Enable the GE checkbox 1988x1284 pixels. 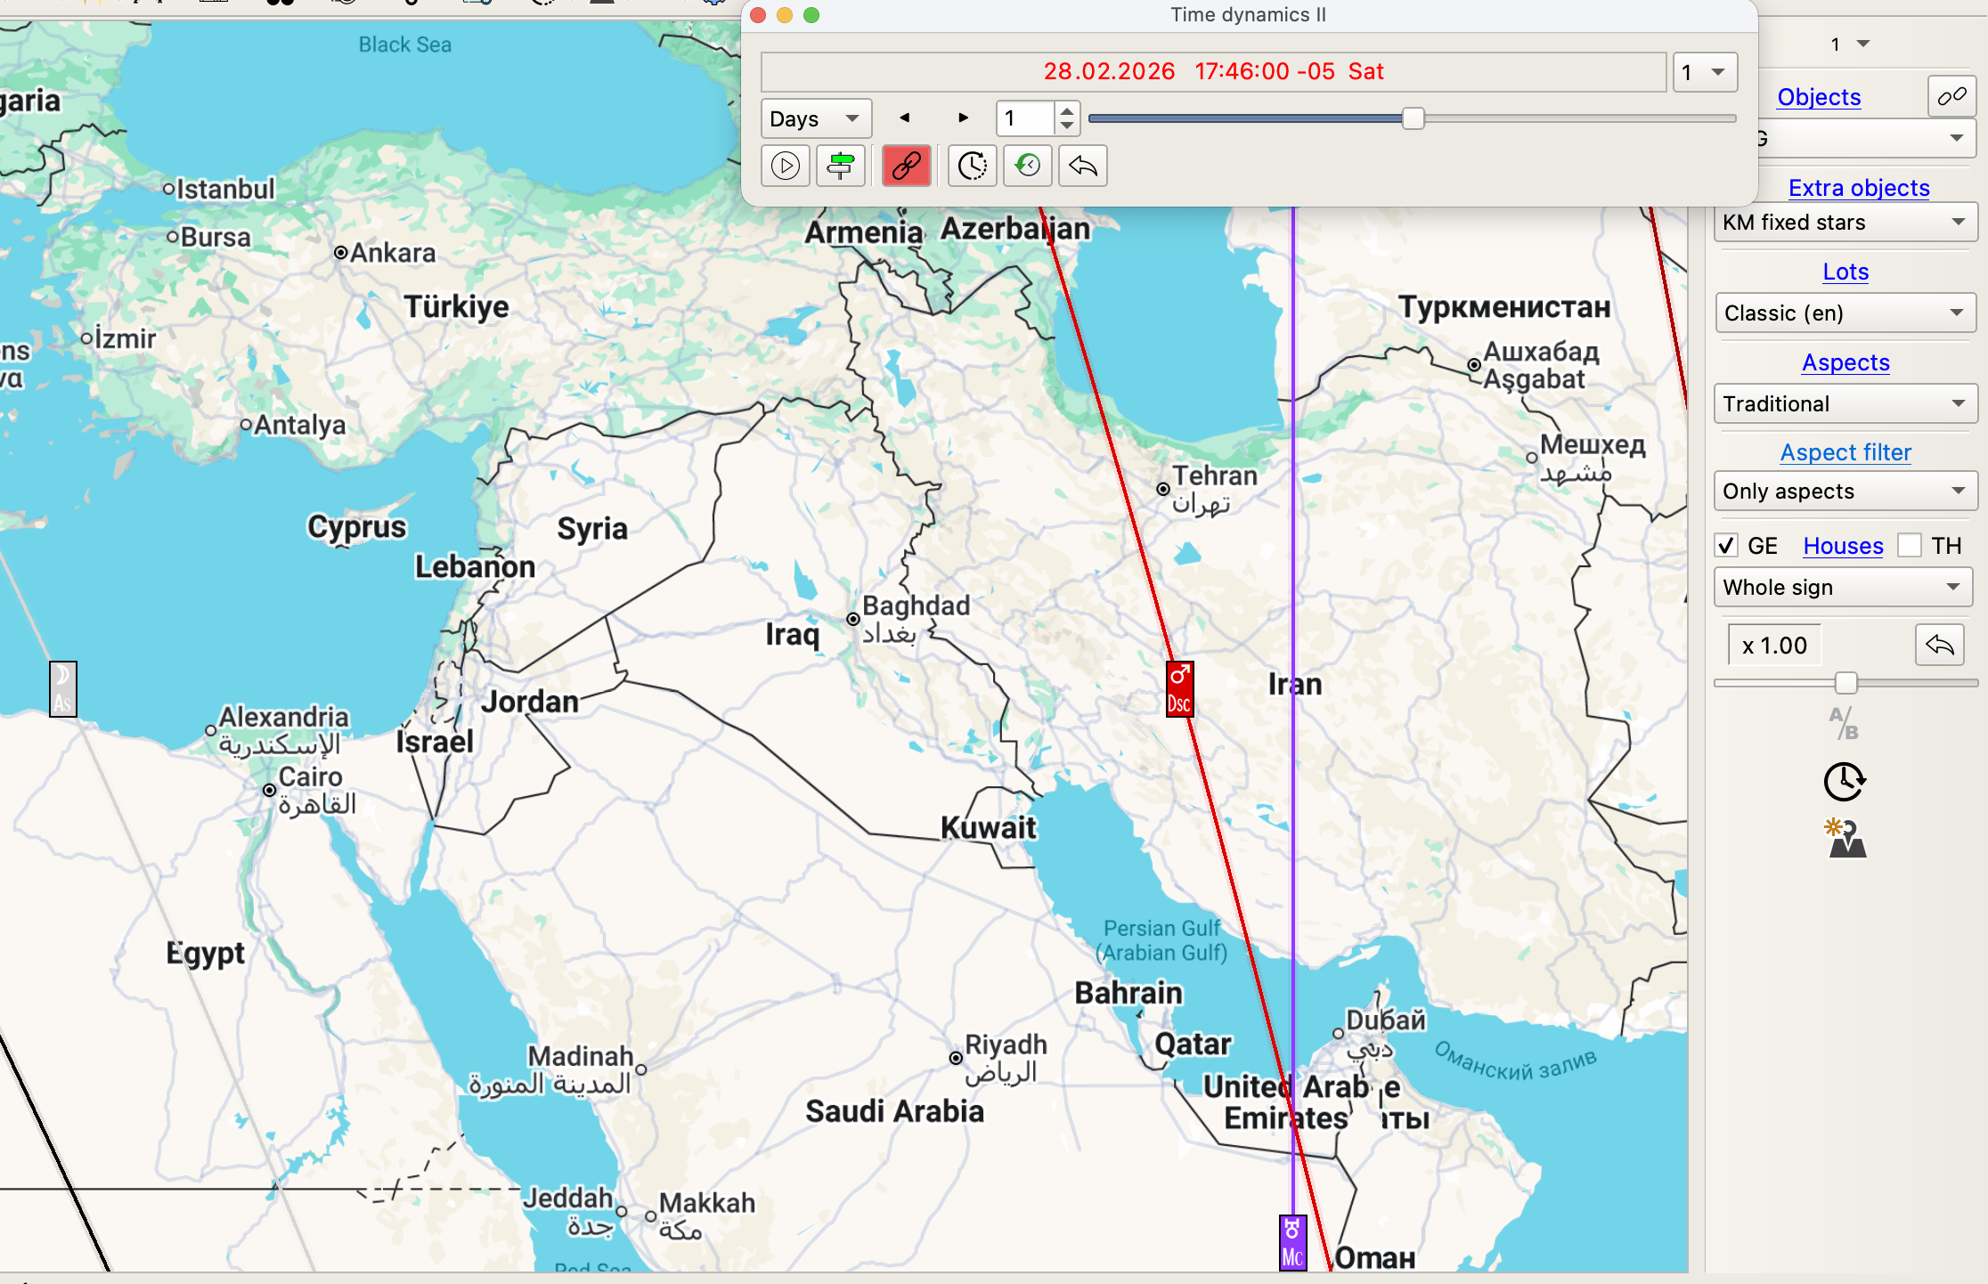click(x=1726, y=545)
